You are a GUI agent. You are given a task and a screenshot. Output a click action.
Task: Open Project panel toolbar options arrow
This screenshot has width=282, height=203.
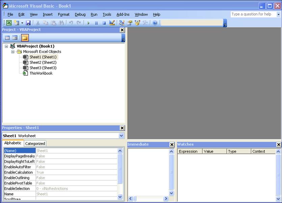[123, 38]
